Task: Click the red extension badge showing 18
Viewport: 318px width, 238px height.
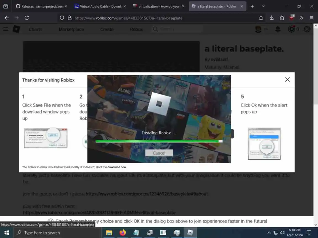Action: (292, 17)
